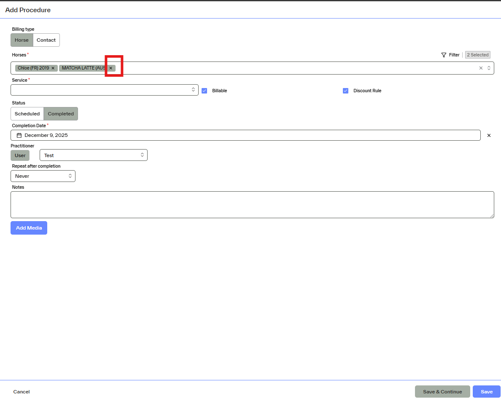This screenshot has width=501, height=401.
Task: Expand the Horses dropdown chevron
Action: 488,68
